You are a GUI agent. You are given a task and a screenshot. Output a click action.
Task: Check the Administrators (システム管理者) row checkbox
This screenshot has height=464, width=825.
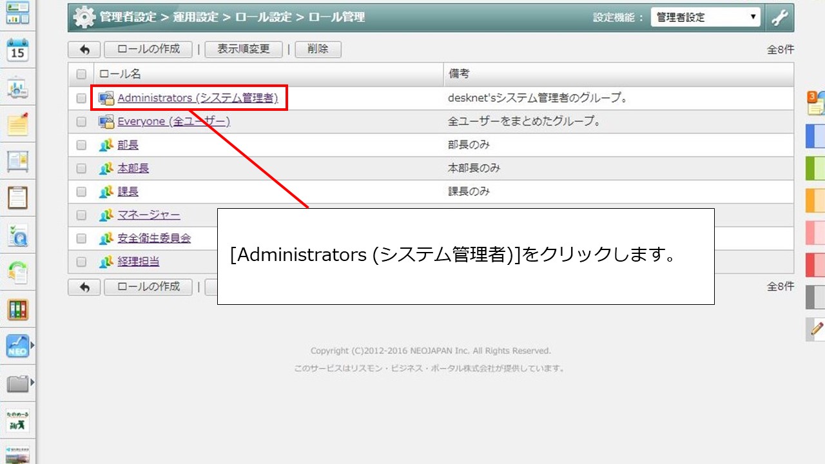click(x=81, y=99)
